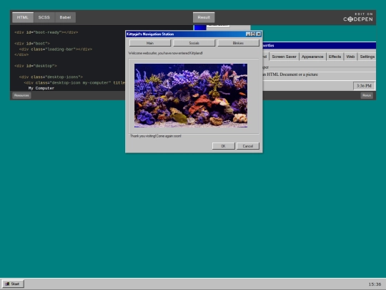Open the Screen Saver tab in Properties window

pyautogui.click(x=284, y=57)
